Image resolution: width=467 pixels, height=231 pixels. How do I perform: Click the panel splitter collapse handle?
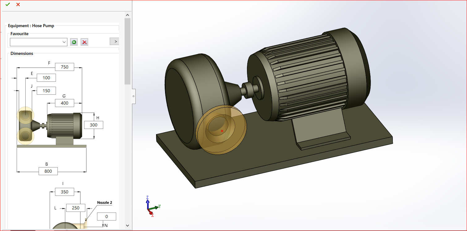pyautogui.click(x=134, y=96)
